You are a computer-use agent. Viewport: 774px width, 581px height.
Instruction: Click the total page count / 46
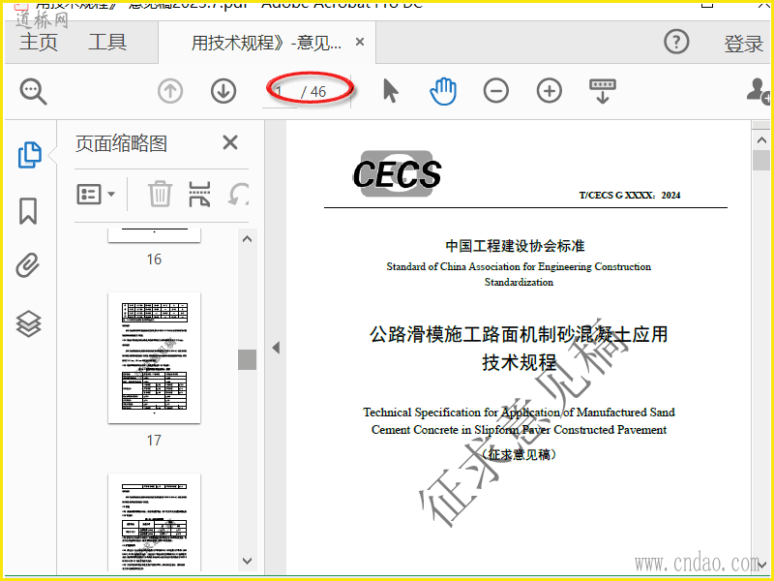tap(313, 92)
